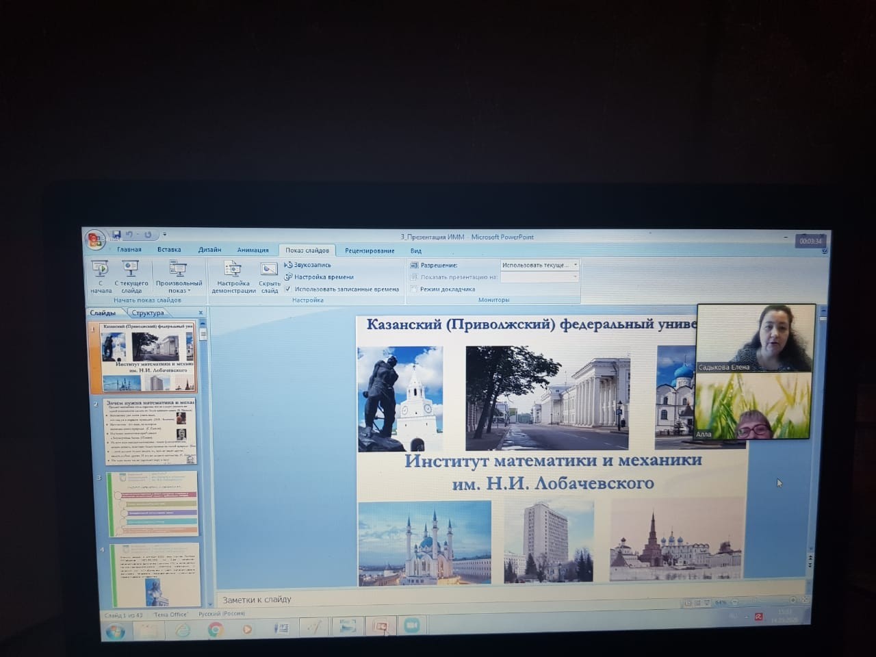The image size is (876, 657).
Task: Select slide 1 thumbnail
Action: [x=149, y=357]
